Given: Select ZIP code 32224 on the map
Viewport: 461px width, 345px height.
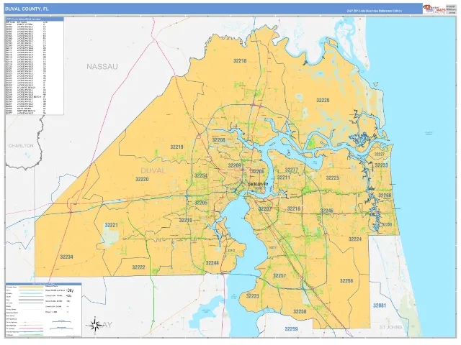Looking at the screenshot, I should 355,239.
